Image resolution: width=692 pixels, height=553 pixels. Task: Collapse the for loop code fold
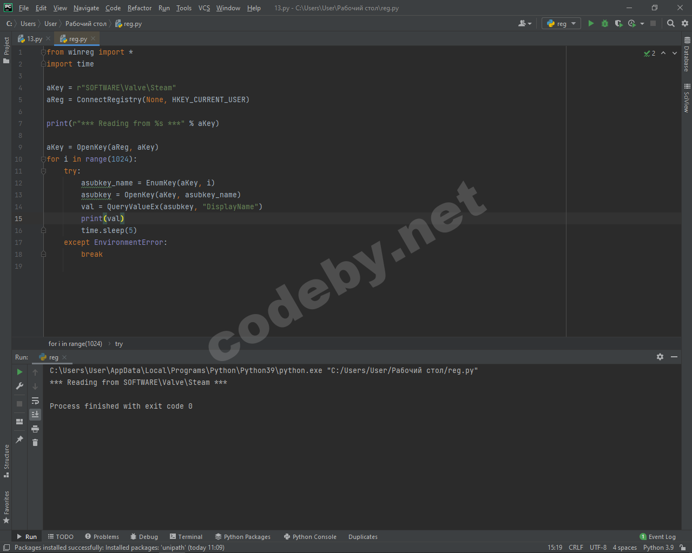click(x=43, y=159)
